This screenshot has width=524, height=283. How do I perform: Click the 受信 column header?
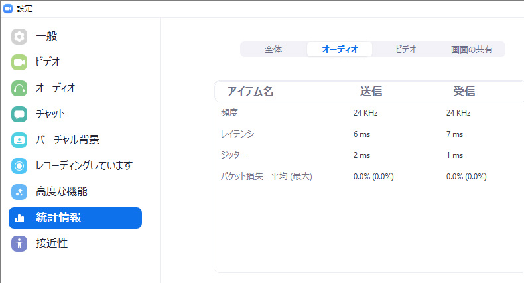[464, 92]
